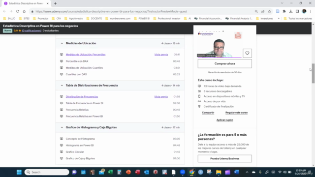Add course to wishlist with heart icon

pyautogui.click(x=247, y=53)
